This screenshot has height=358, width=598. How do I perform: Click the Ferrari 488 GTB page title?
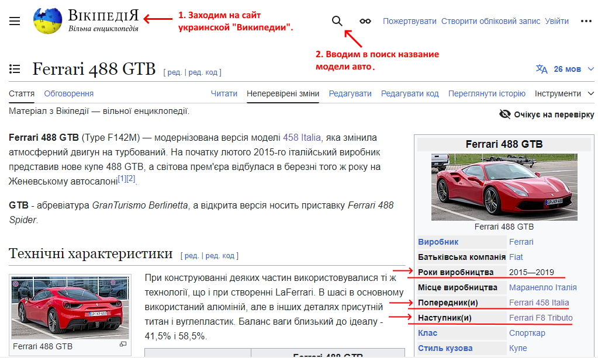tap(94, 69)
